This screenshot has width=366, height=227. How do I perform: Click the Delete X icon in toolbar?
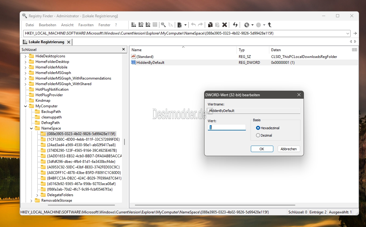click(x=225, y=25)
